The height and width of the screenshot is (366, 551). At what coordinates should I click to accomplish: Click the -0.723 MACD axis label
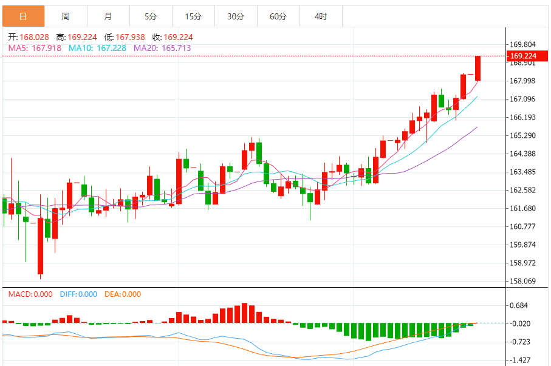click(x=520, y=342)
